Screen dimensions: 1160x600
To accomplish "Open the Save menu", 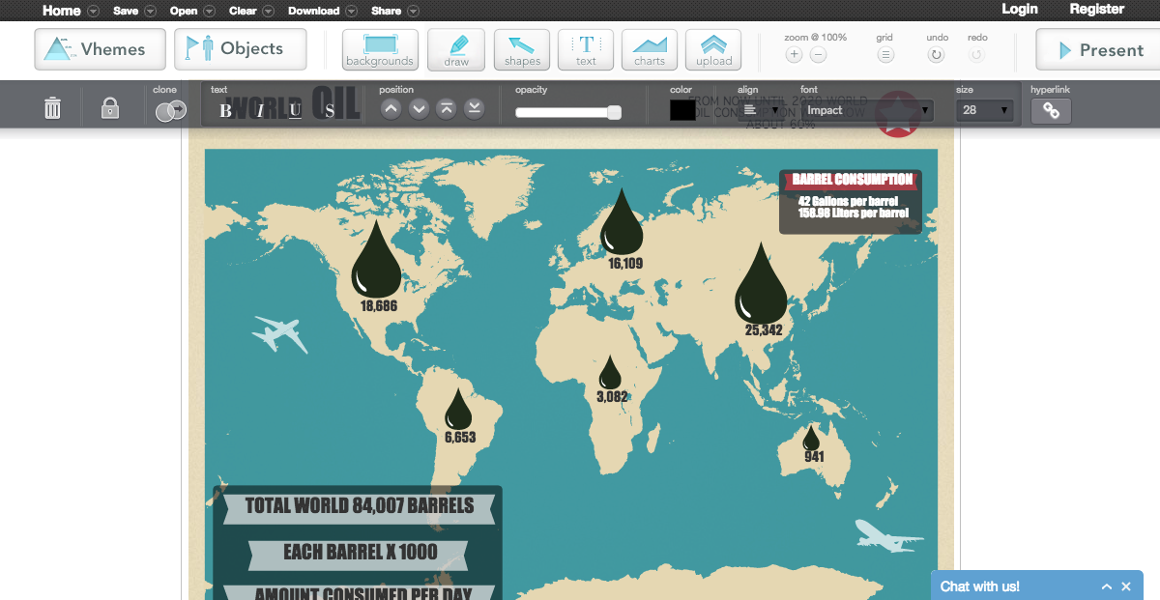I will [126, 11].
